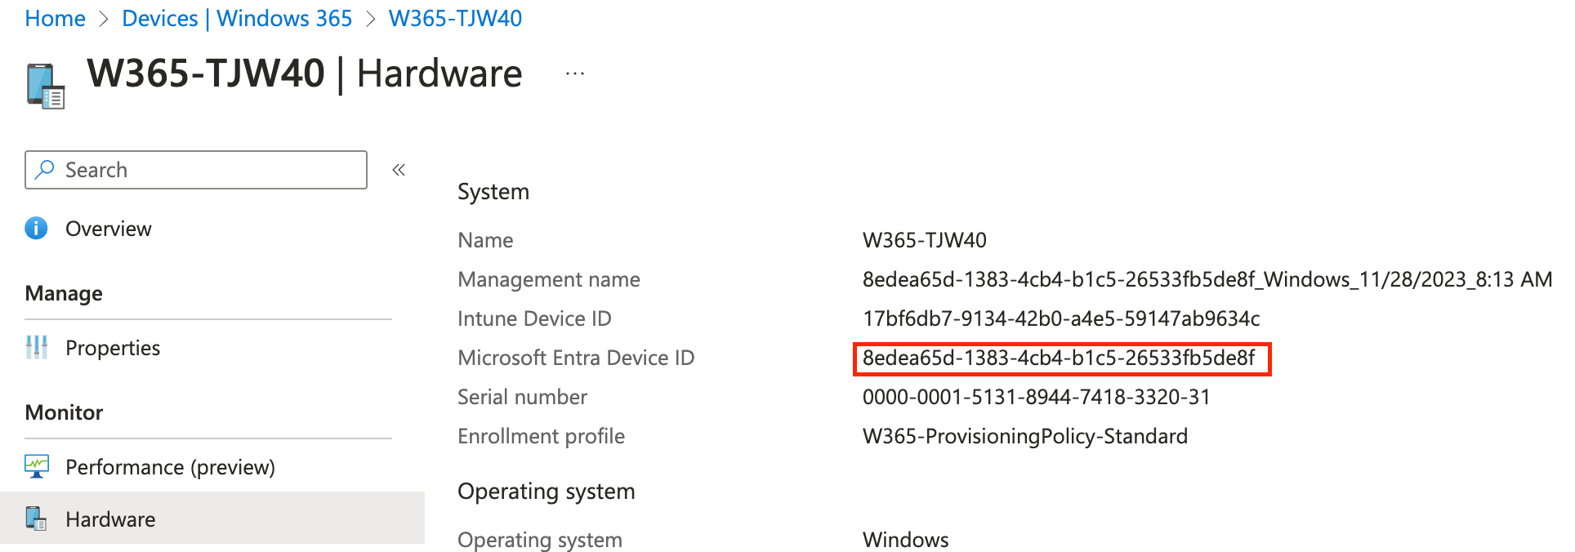Click the search magnifier icon
This screenshot has width=1575, height=552.
pyautogui.click(x=45, y=169)
